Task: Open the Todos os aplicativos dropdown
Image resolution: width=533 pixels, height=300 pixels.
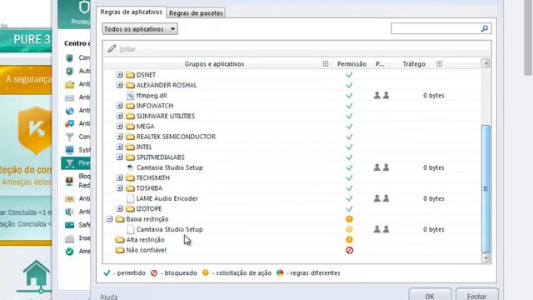Action: point(140,29)
